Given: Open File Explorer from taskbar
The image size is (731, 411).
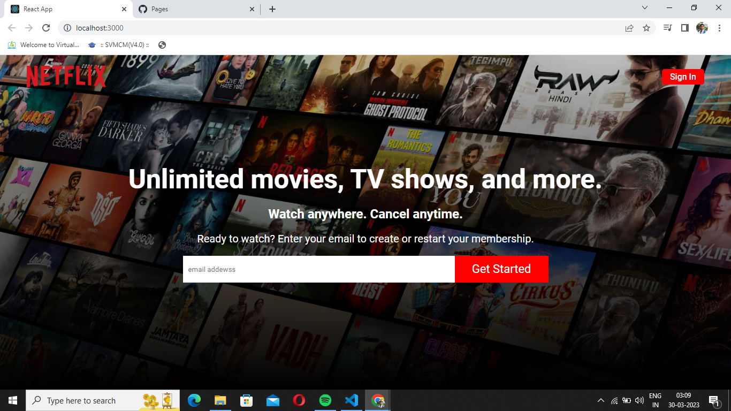Looking at the screenshot, I should click(220, 400).
